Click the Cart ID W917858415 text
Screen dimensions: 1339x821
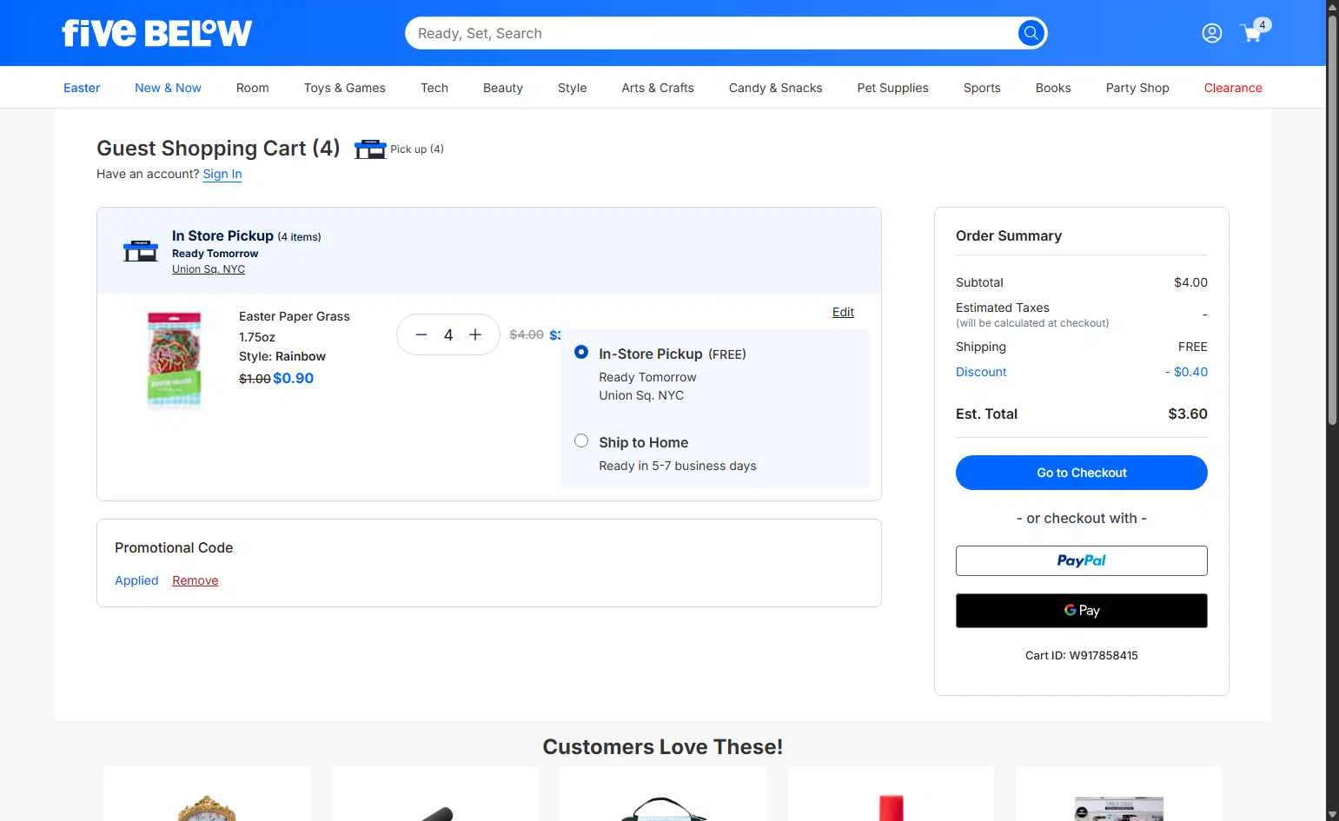tap(1082, 656)
